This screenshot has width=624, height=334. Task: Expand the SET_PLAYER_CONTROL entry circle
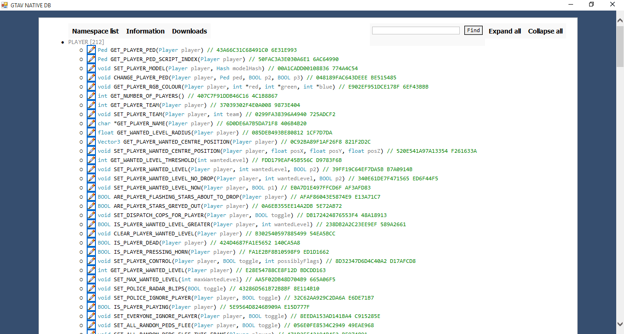pyautogui.click(x=81, y=261)
